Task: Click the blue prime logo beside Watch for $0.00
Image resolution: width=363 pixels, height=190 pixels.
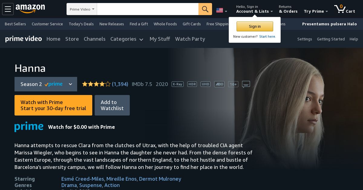Action: pos(29,127)
